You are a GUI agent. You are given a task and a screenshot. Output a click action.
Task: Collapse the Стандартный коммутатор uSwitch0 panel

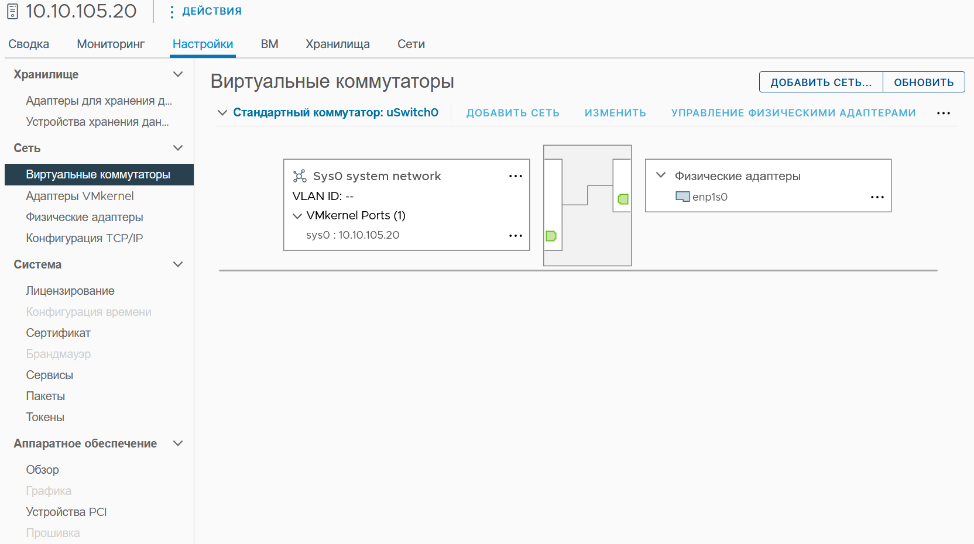click(222, 113)
